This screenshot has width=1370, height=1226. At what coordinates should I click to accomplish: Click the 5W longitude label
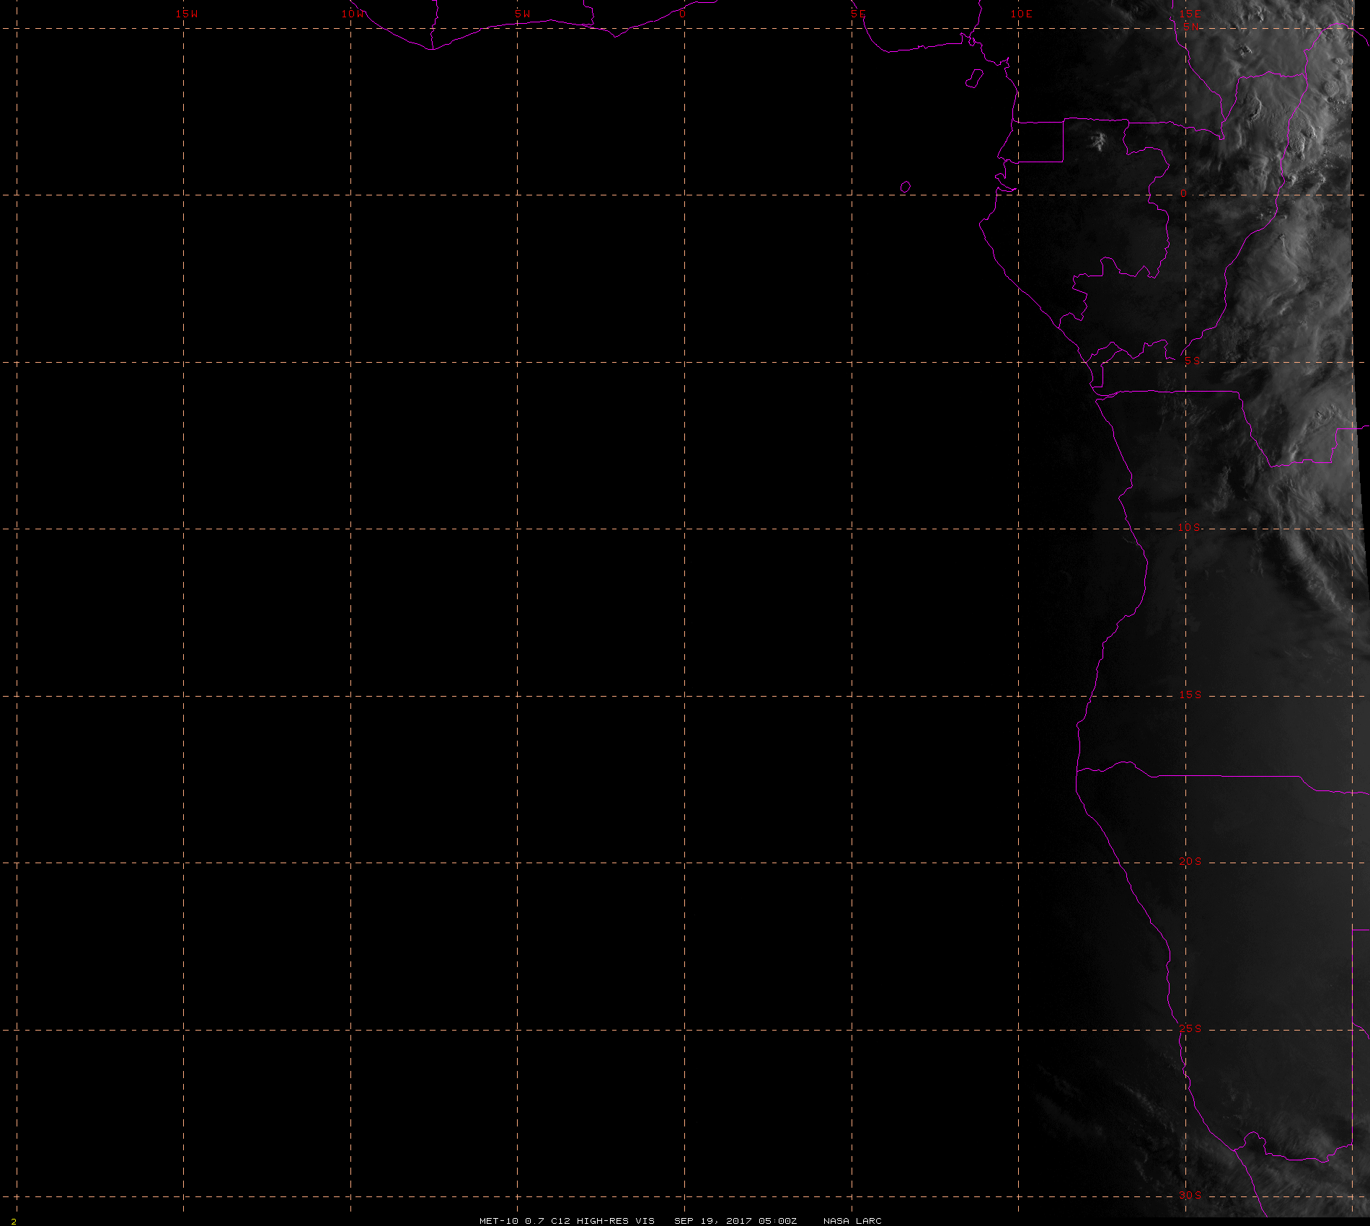click(x=523, y=14)
